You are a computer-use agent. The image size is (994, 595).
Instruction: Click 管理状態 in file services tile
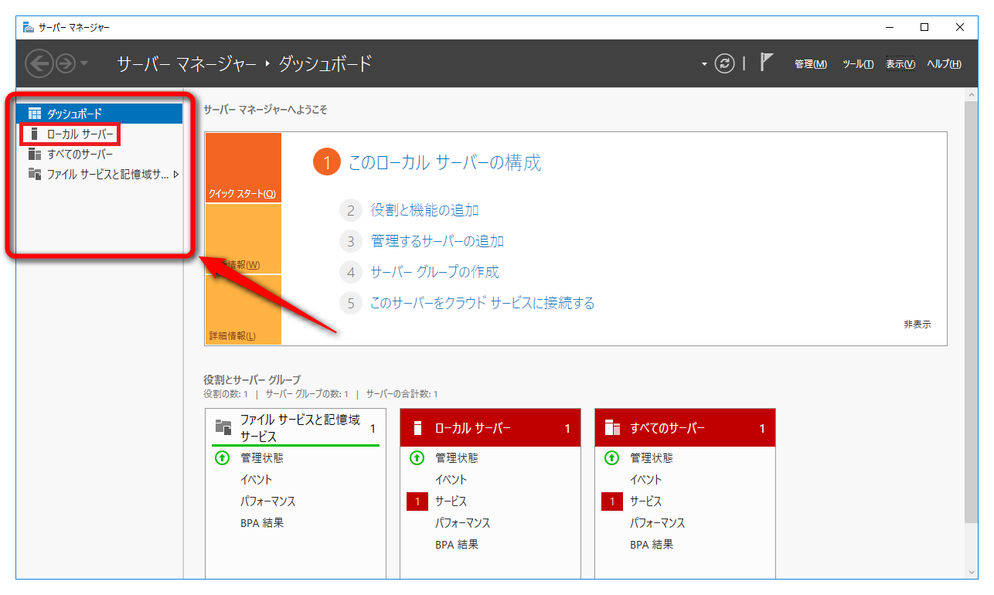click(262, 457)
